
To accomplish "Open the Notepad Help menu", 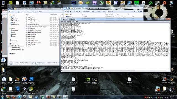I will tap(77, 21).
